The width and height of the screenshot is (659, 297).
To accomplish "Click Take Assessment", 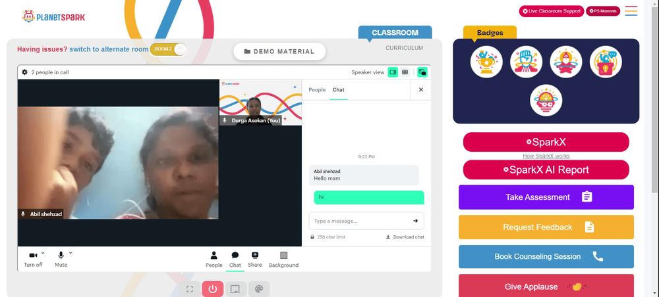I will (546, 197).
